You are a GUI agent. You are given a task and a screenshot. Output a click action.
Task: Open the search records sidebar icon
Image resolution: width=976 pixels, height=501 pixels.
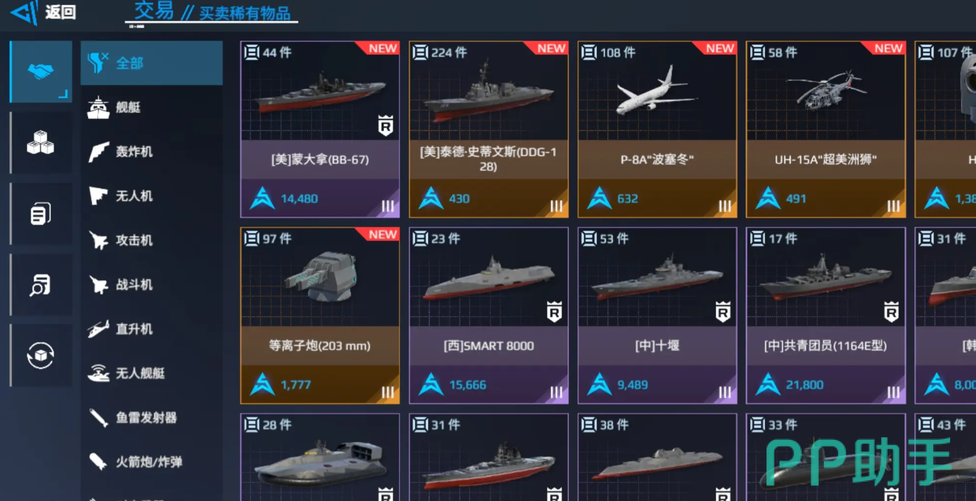pos(41,284)
